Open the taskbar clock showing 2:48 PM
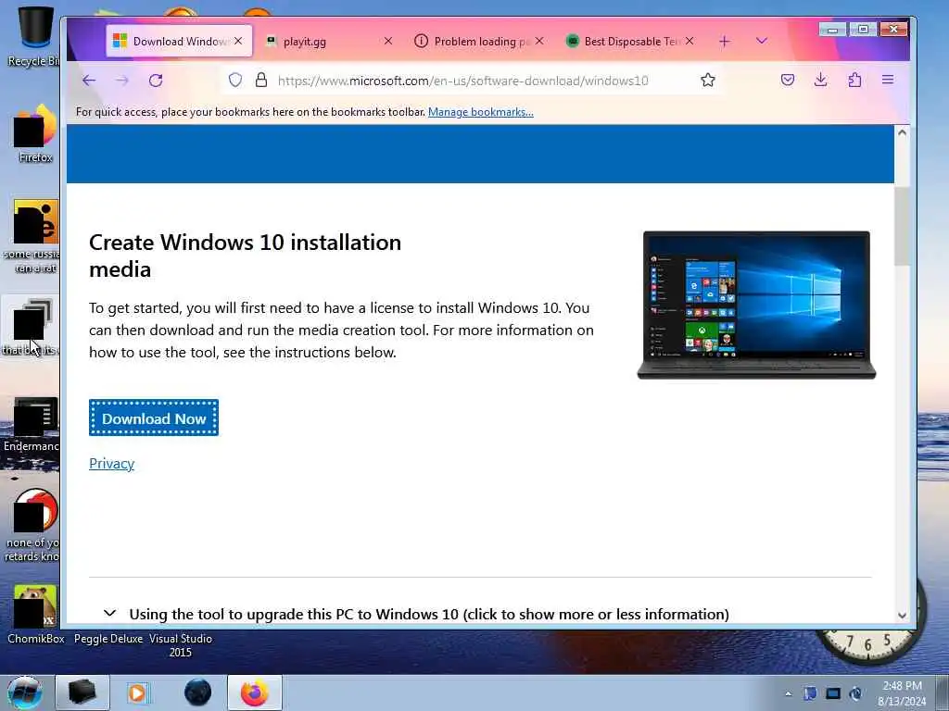Image resolution: width=949 pixels, height=711 pixels. click(902, 693)
